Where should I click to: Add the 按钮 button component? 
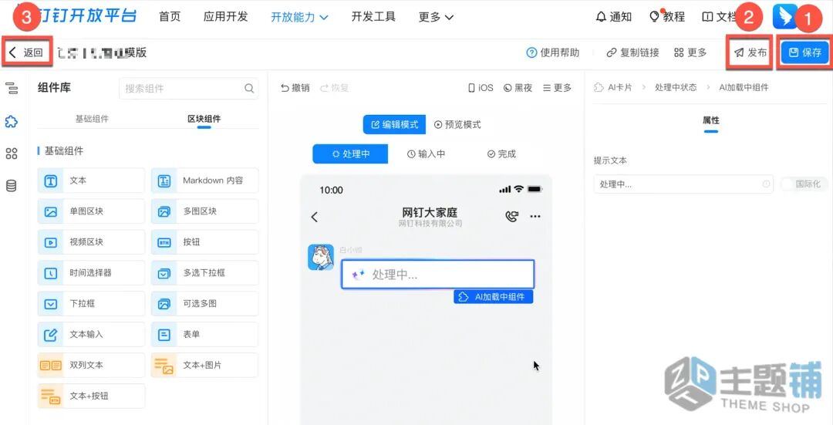coord(204,242)
